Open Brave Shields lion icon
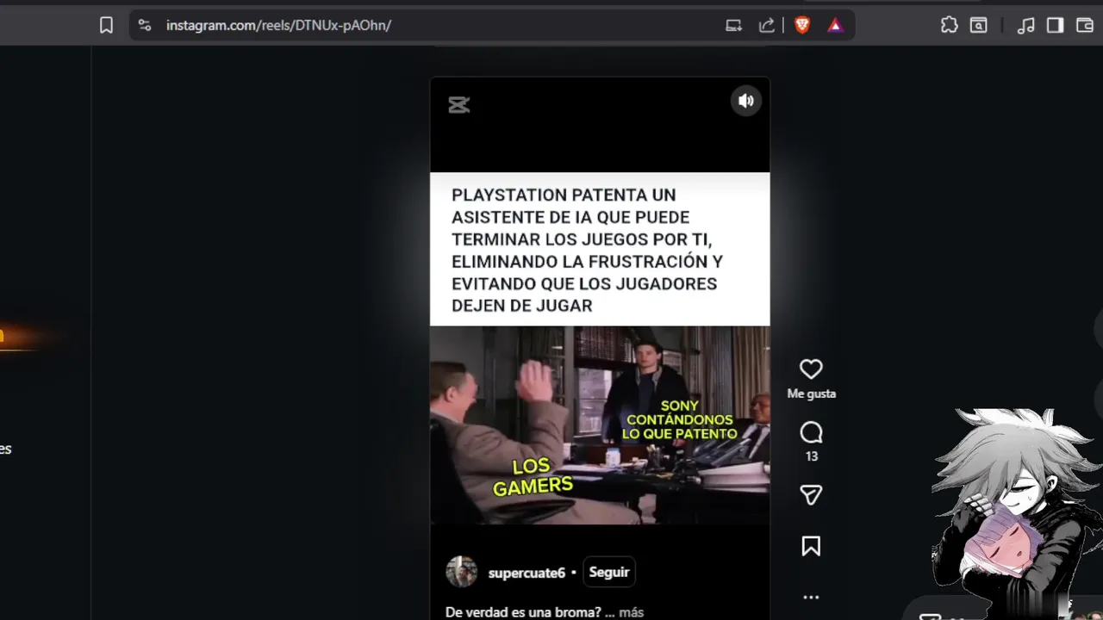 (802, 25)
